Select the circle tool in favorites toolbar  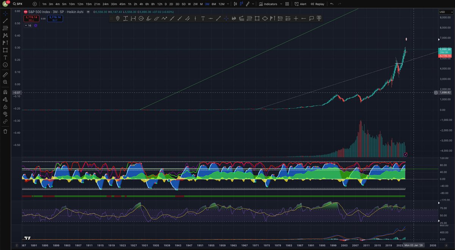point(141,18)
